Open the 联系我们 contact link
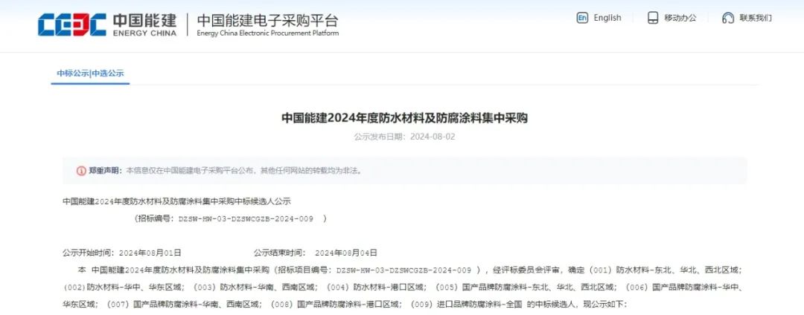This screenshot has height=315, width=804. pyautogui.click(x=756, y=18)
